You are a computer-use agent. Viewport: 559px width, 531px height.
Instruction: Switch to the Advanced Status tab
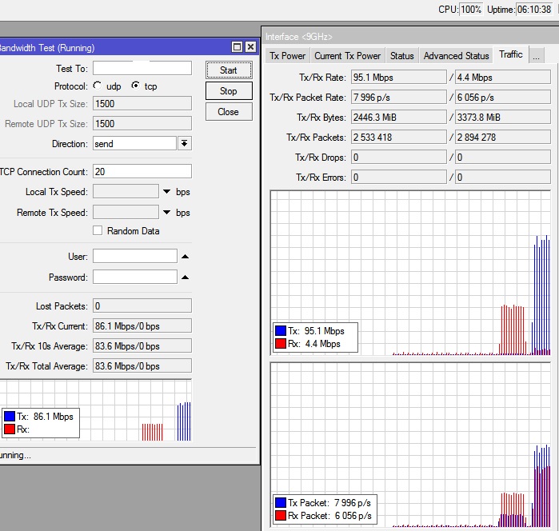coord(456,56)
